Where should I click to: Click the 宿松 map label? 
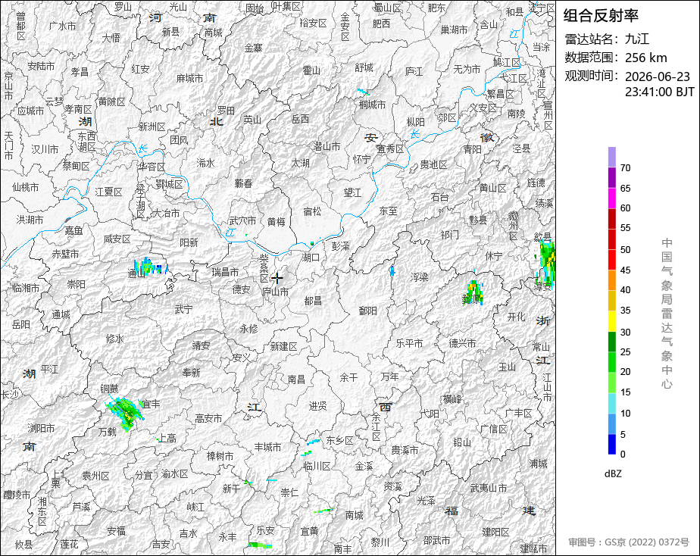click(x=312, y=211)
